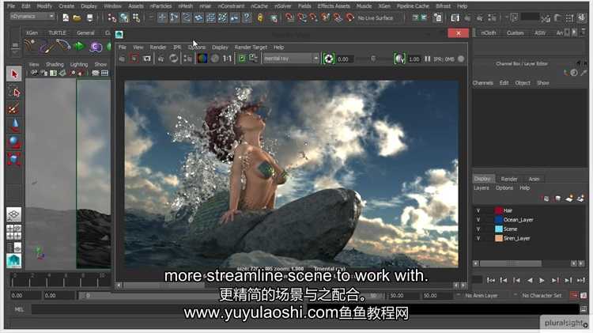This screenshot has width=593, height=333.
Task: Click the Snapshot icon in Render View
Action: point(147,59)
